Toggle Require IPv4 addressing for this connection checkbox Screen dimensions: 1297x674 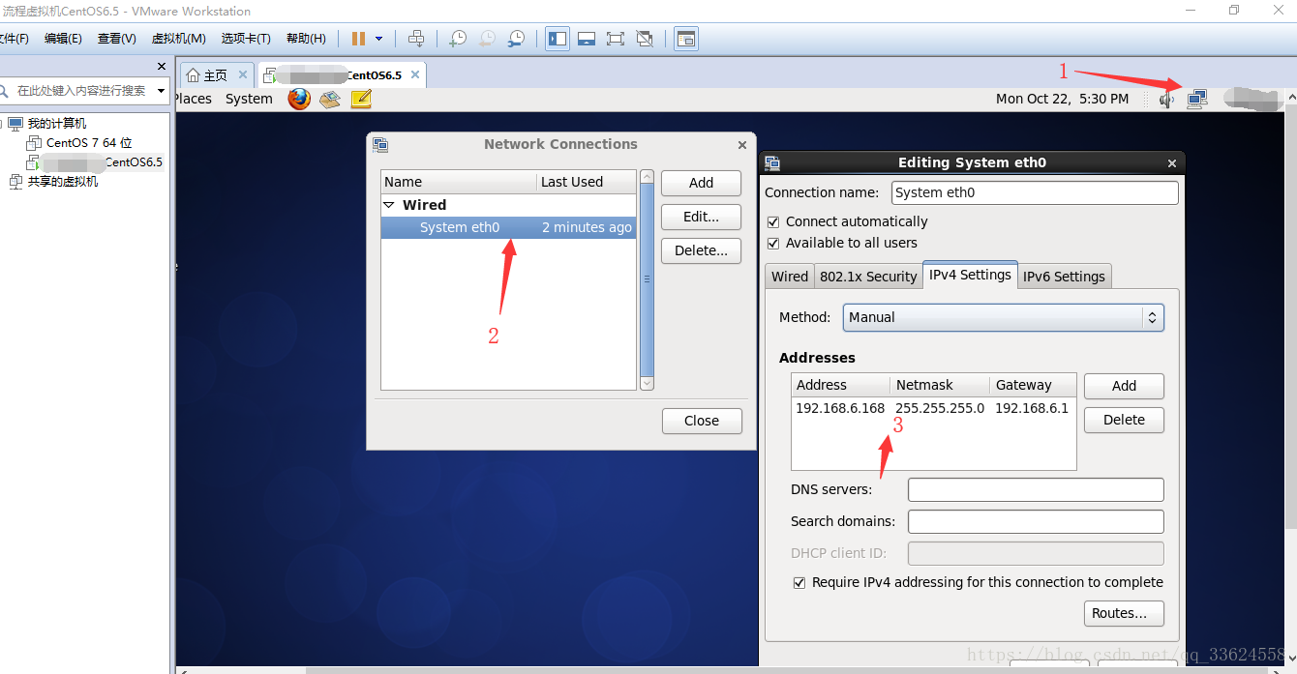coord(799,582)
